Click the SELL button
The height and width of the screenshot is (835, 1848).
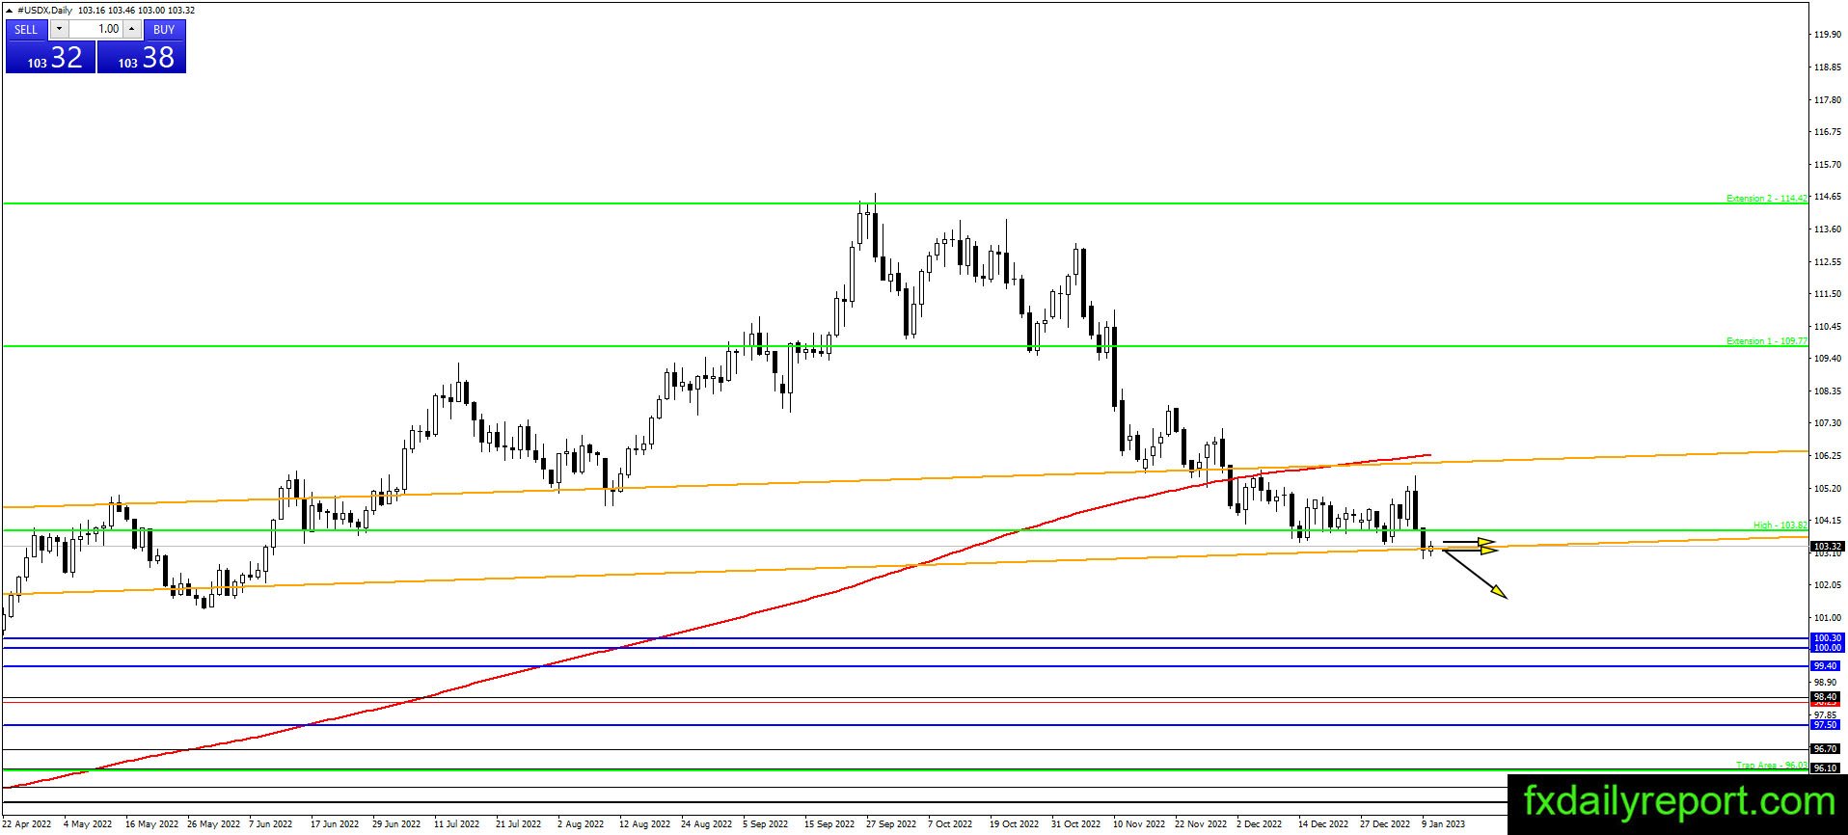pos(26,29)
